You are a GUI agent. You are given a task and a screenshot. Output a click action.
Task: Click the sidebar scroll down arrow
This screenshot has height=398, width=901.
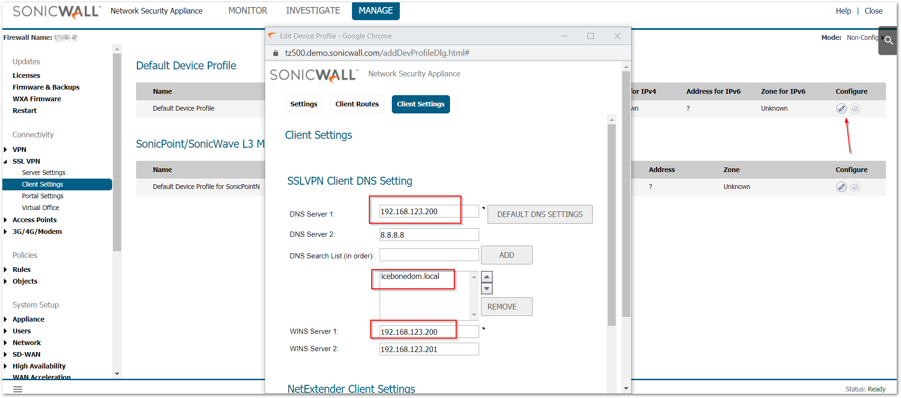(x=117, y=374)
